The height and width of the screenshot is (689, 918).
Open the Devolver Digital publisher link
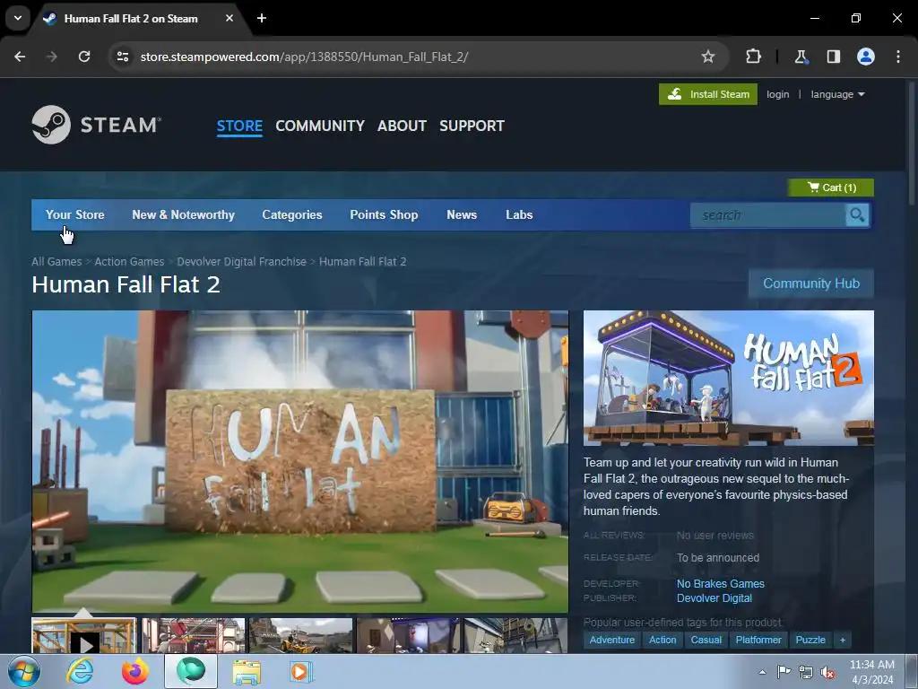coord(714,598)
